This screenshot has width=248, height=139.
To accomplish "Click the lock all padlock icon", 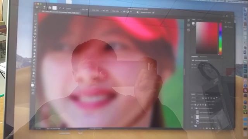I will click(205, 105).
